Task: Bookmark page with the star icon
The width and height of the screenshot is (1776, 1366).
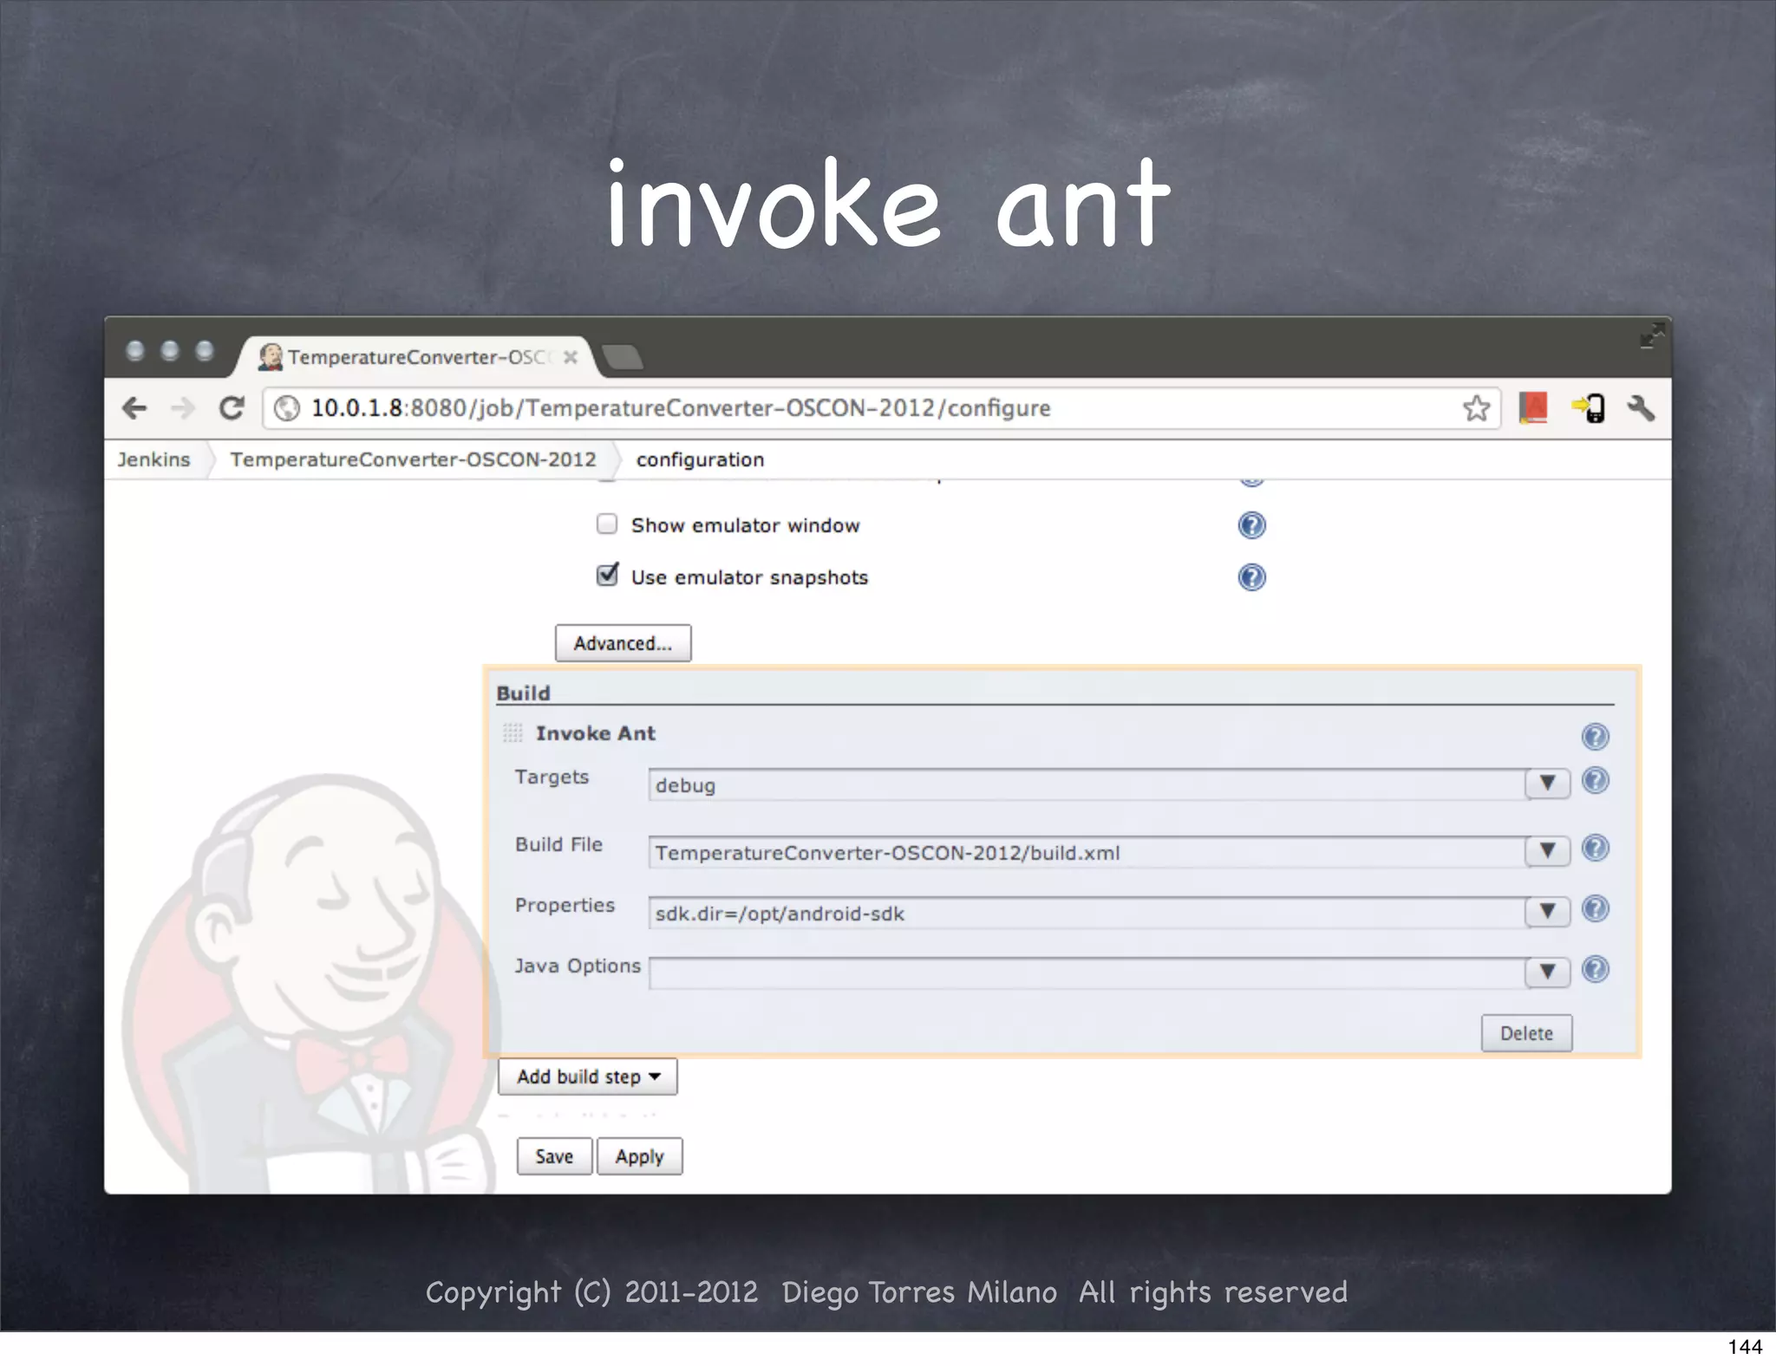Action: coord(1476,408)
